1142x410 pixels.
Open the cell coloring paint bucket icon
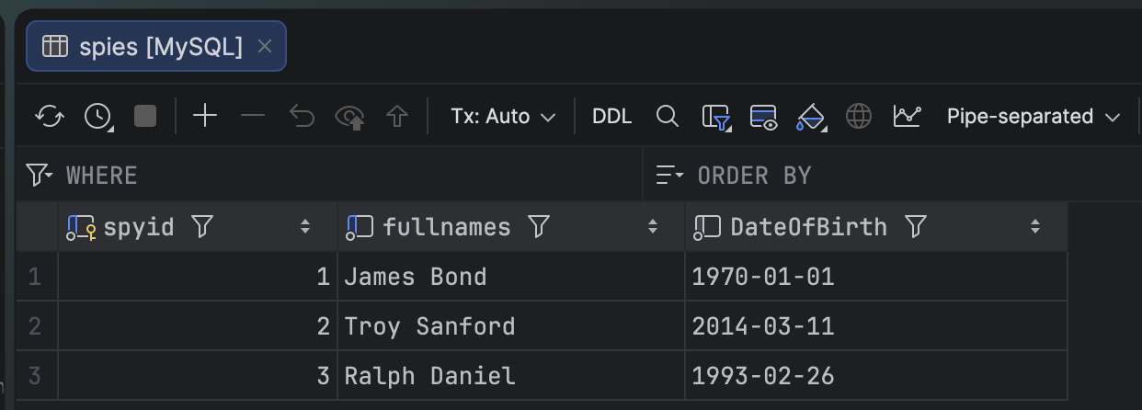coord(811,117)
